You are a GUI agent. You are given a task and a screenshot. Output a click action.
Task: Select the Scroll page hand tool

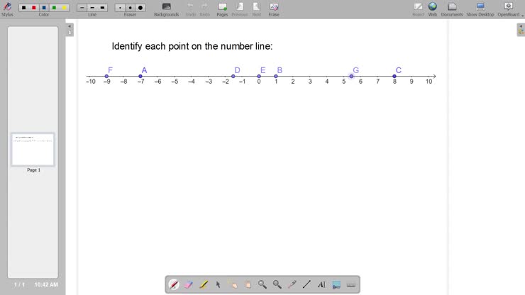pos(248,284)
